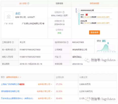Screen dimensions: 118x104
Task: Click the 出资比例 column header
Action: 60,77
